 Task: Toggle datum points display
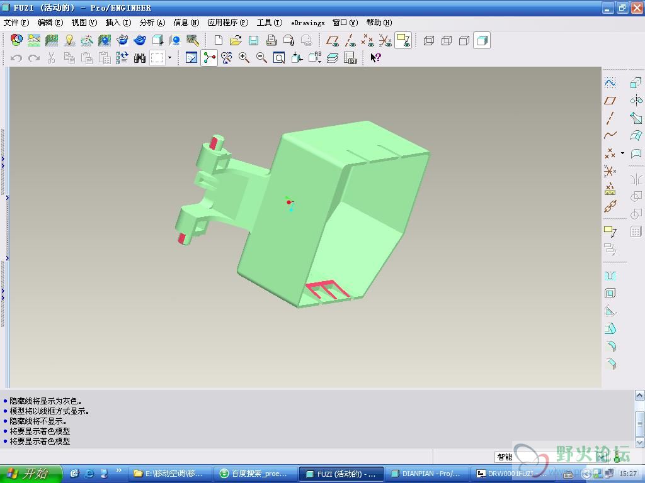click(x=368, y=40)
